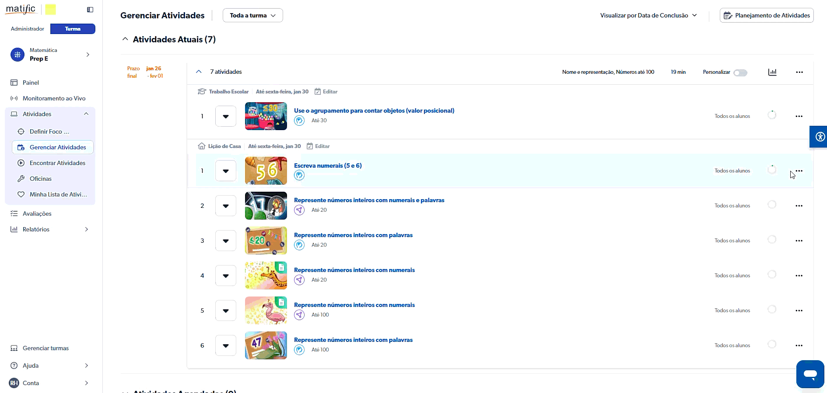
Task: Click the Matemática Prep E class icon
Action: [18, 55]
